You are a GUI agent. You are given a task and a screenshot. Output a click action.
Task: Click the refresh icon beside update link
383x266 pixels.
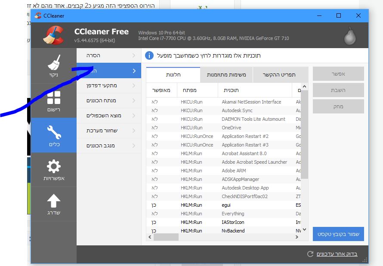pos(310,254)
